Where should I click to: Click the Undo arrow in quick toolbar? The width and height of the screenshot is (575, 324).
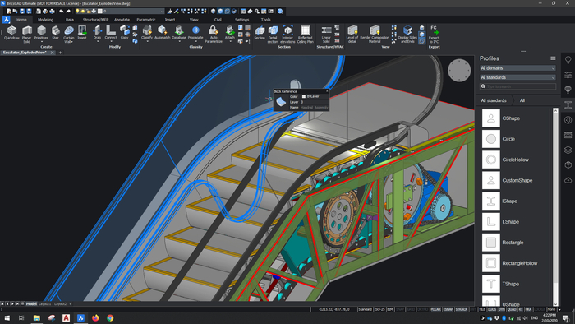(62, 12)
